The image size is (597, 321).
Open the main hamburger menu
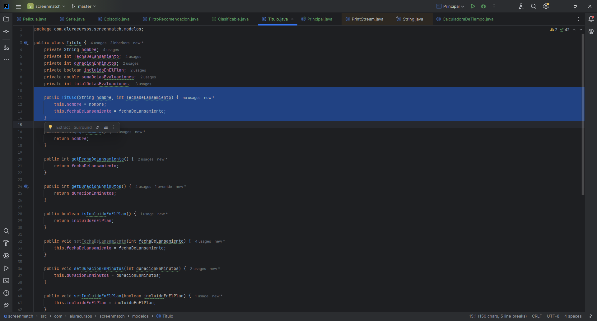(18, 6)
